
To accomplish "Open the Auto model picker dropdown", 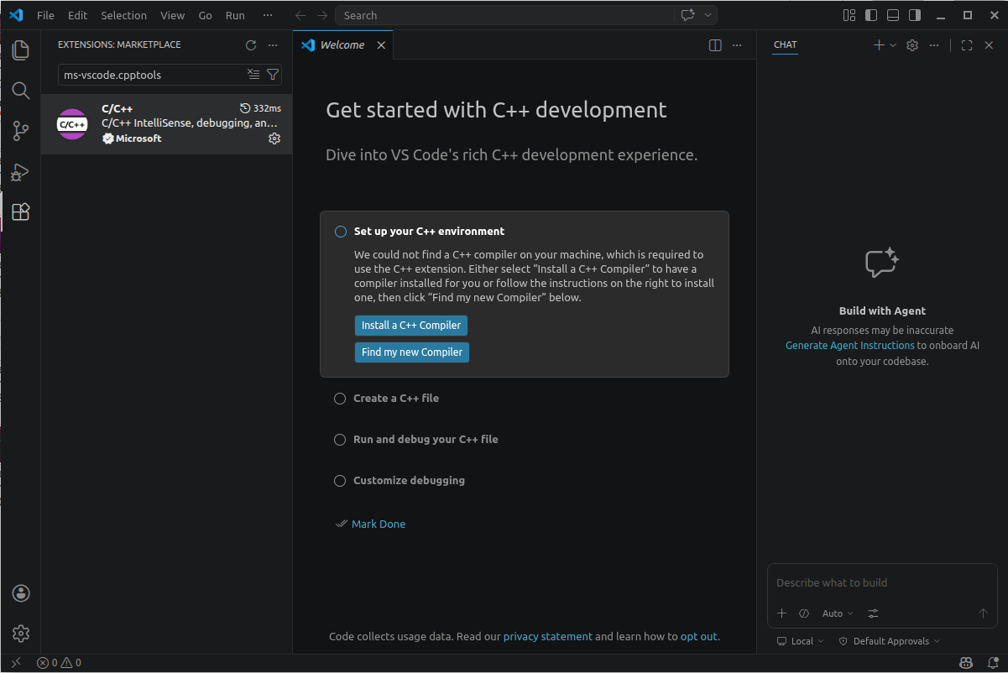I will click(x=838, y=613).
